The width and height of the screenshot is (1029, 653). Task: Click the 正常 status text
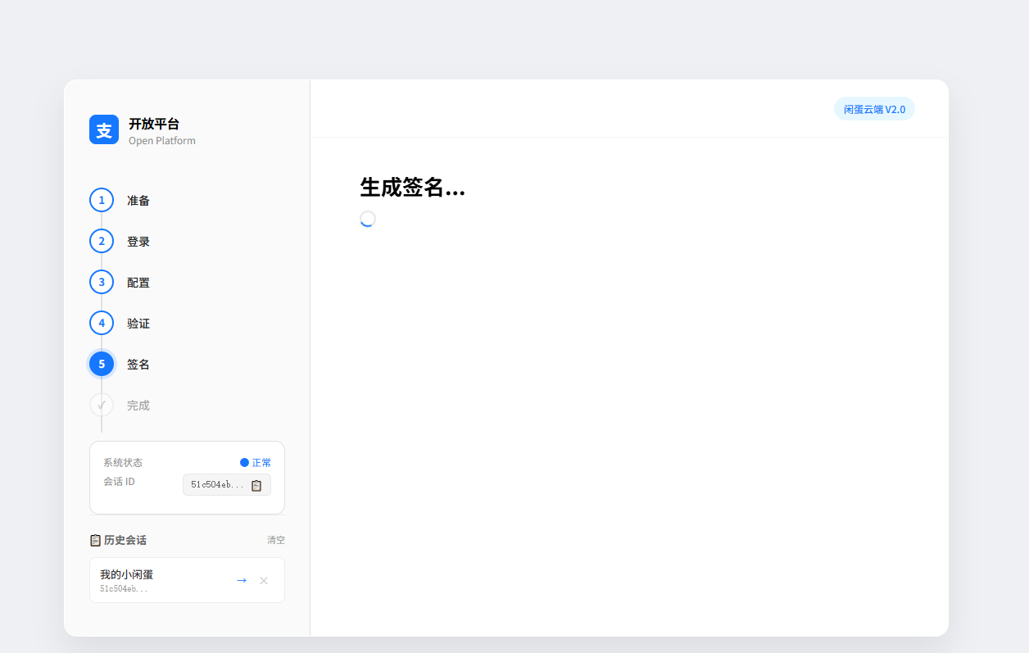(261, 462)
